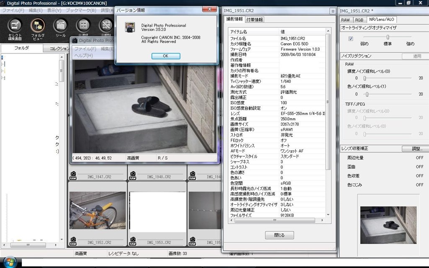429x268 pixels.
Task: Click the '3267x2178' image size value
Action: pos(290,124)
